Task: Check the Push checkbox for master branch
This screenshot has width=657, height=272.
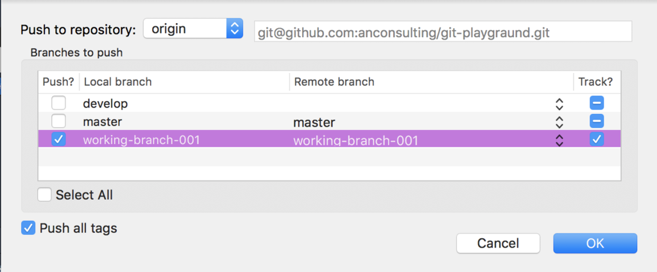Action: (x=58, y=121)
